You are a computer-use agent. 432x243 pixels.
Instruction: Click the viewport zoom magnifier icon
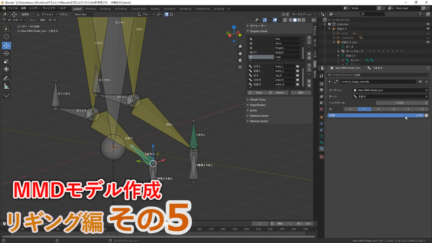240,46
